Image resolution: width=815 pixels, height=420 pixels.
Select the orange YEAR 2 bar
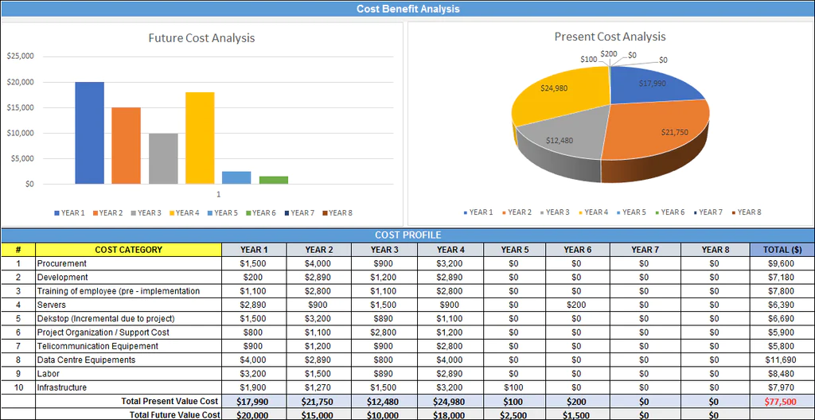(x=126, y=146)
